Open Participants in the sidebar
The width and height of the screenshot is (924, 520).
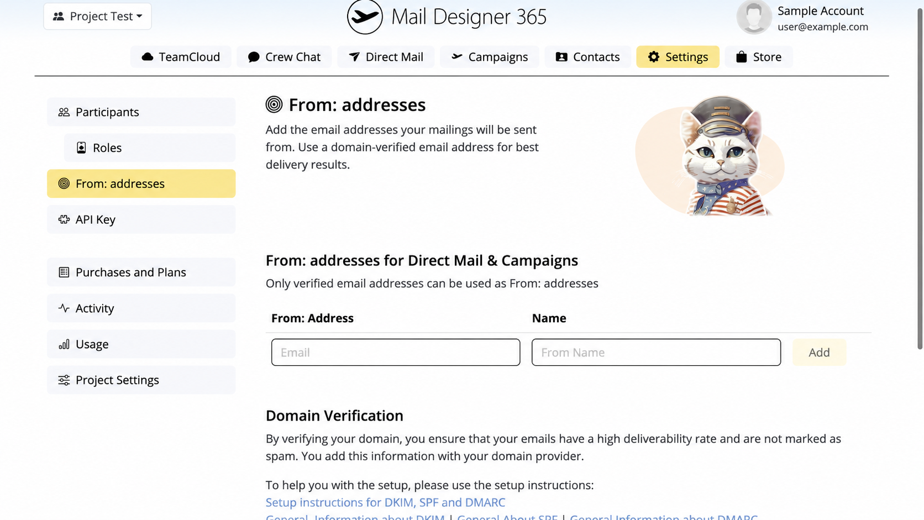pyautogui.click(x=141, y=112)
